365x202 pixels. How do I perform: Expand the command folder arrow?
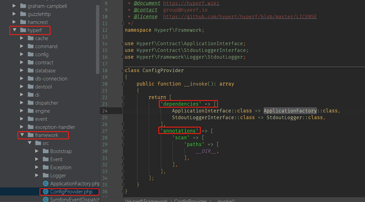pos(22,46)
